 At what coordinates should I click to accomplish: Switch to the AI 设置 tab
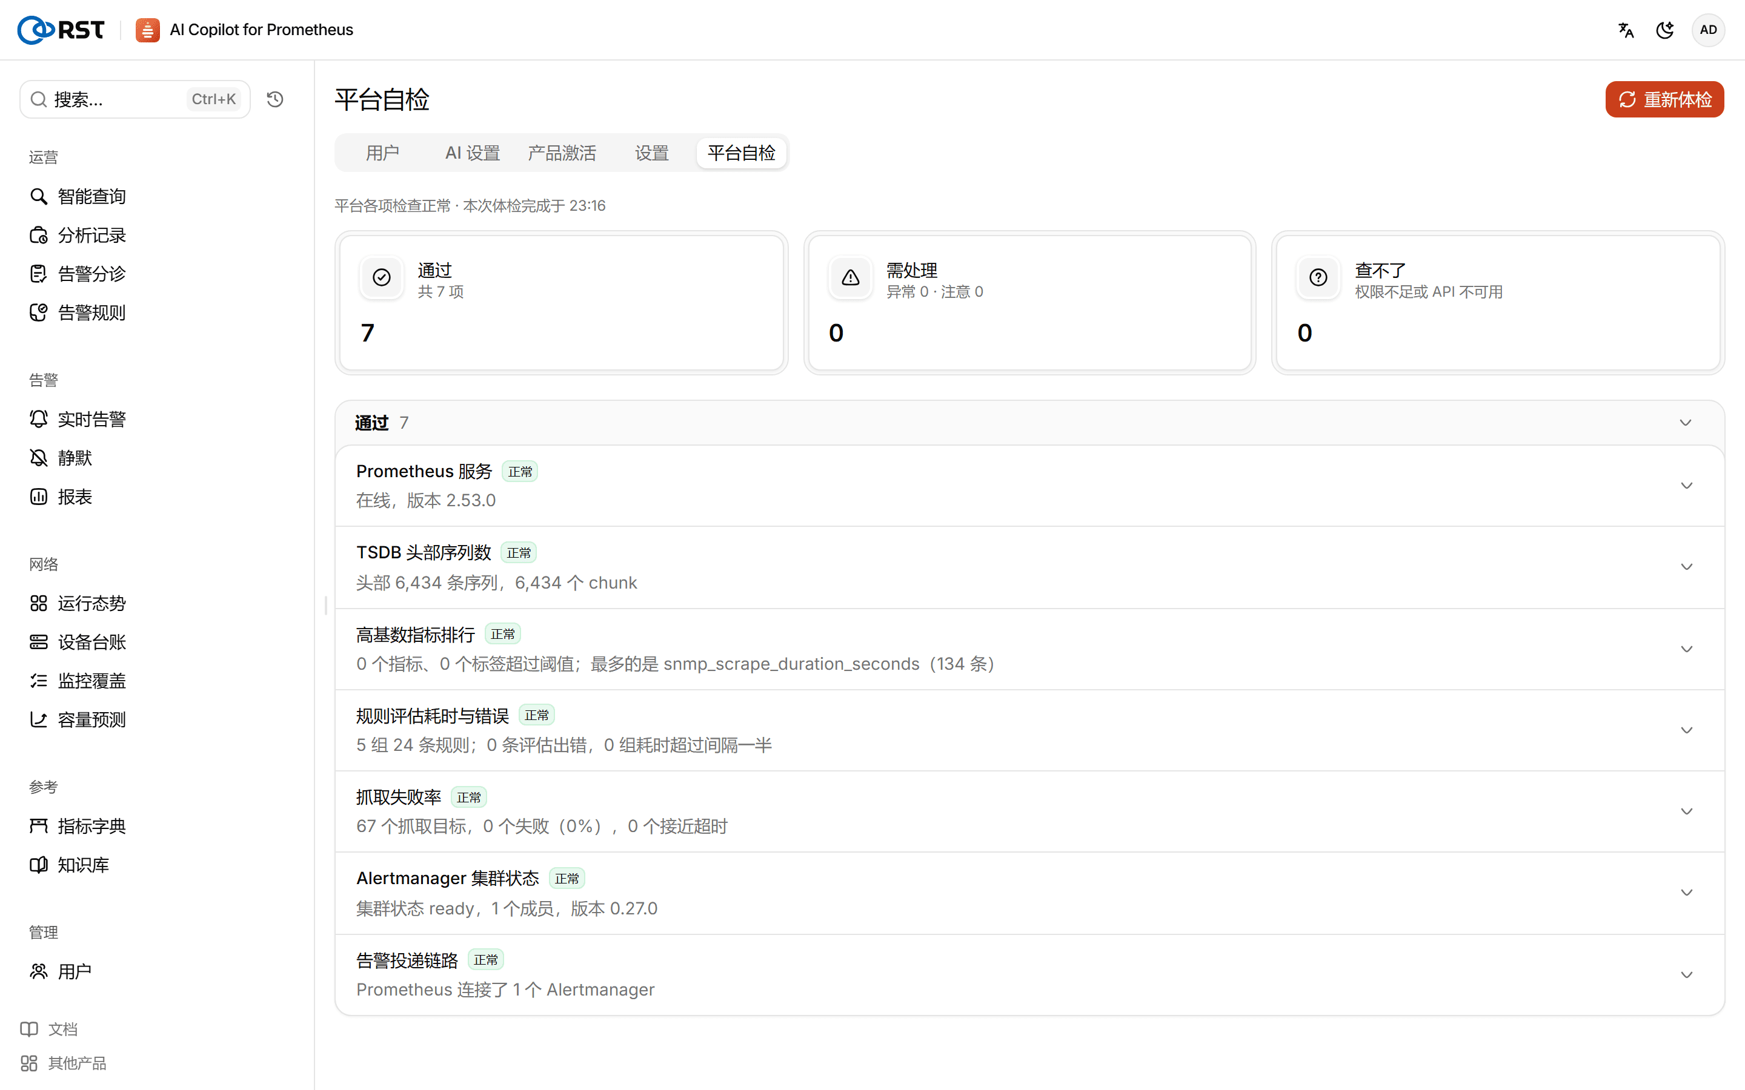[x=473, y=153]
